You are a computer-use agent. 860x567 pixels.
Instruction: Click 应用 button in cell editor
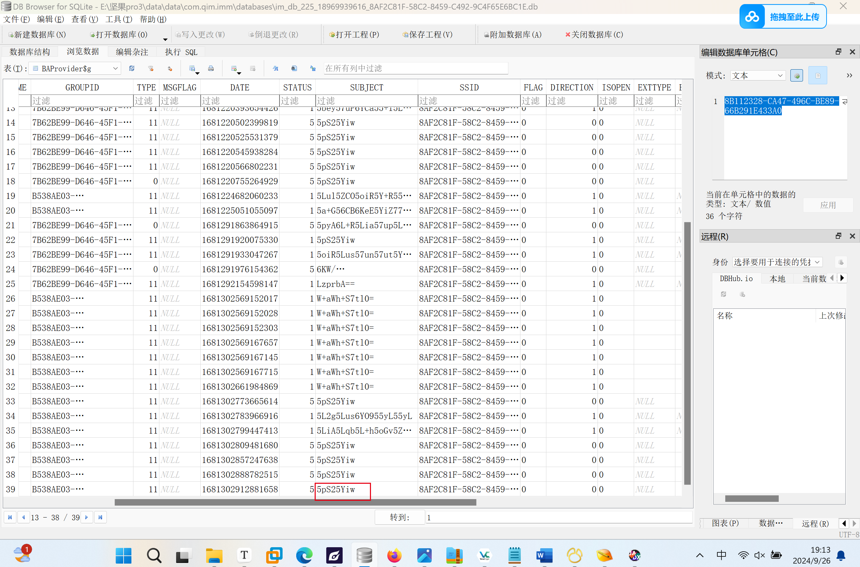[x=828, y=205]
